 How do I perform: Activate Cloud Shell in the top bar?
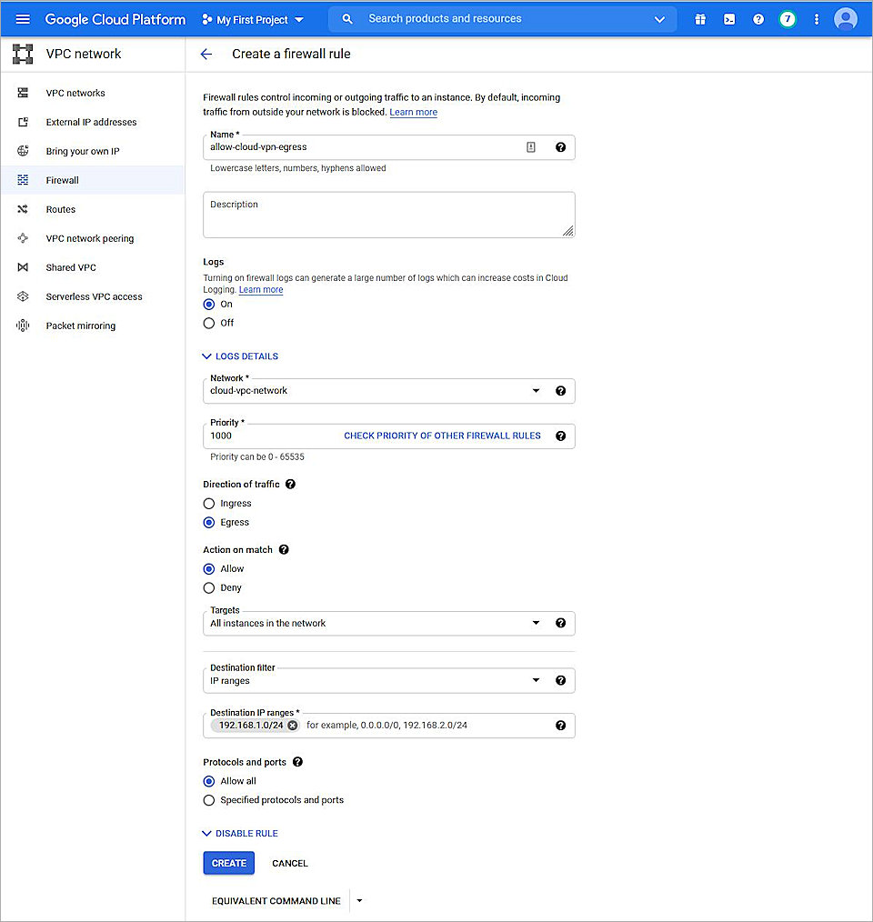tap(729, 19)
